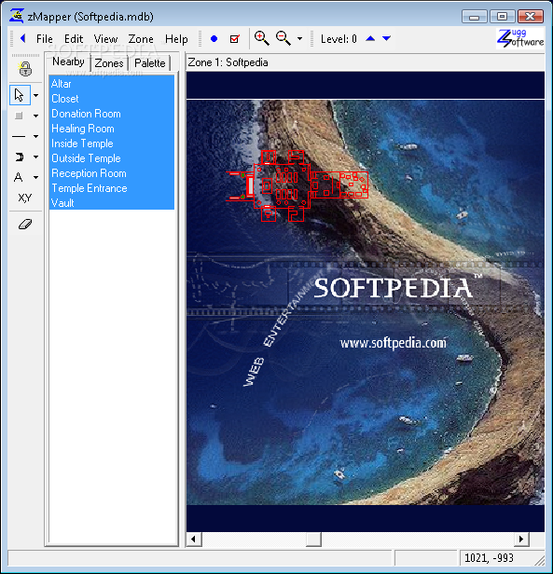Select the room square tool

tap(19, 116)
